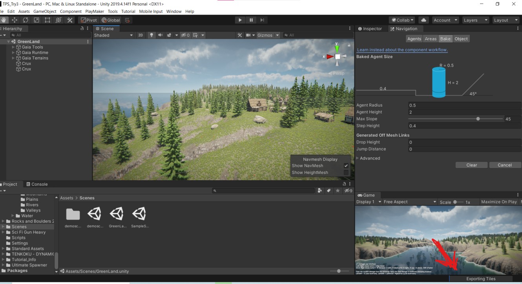Toggle scene lighting bulb icon
This screenshot has width=522, height=284.
(x=152, y=35)
